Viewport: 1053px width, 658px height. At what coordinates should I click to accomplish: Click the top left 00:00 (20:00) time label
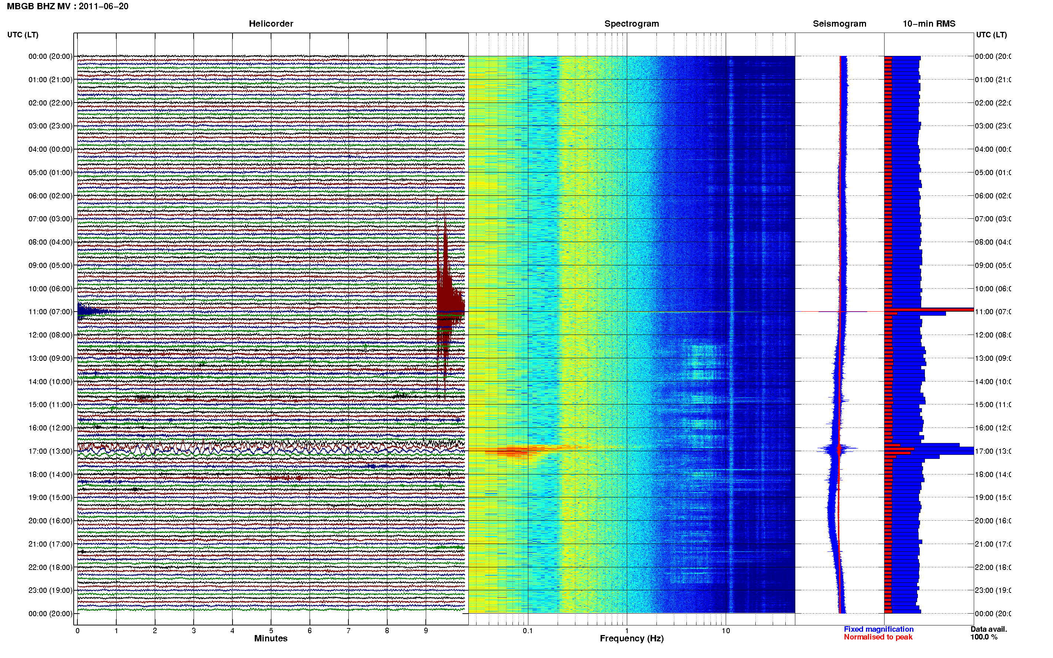(50, 56)
